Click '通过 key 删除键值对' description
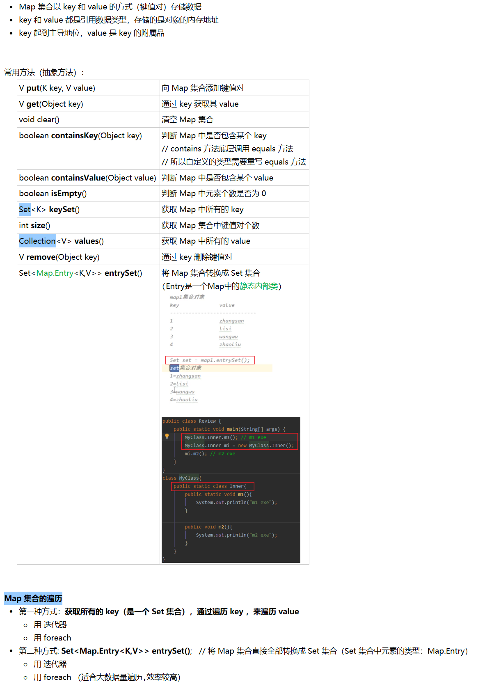This screenshot has width=494, height=684. [197, 257]
